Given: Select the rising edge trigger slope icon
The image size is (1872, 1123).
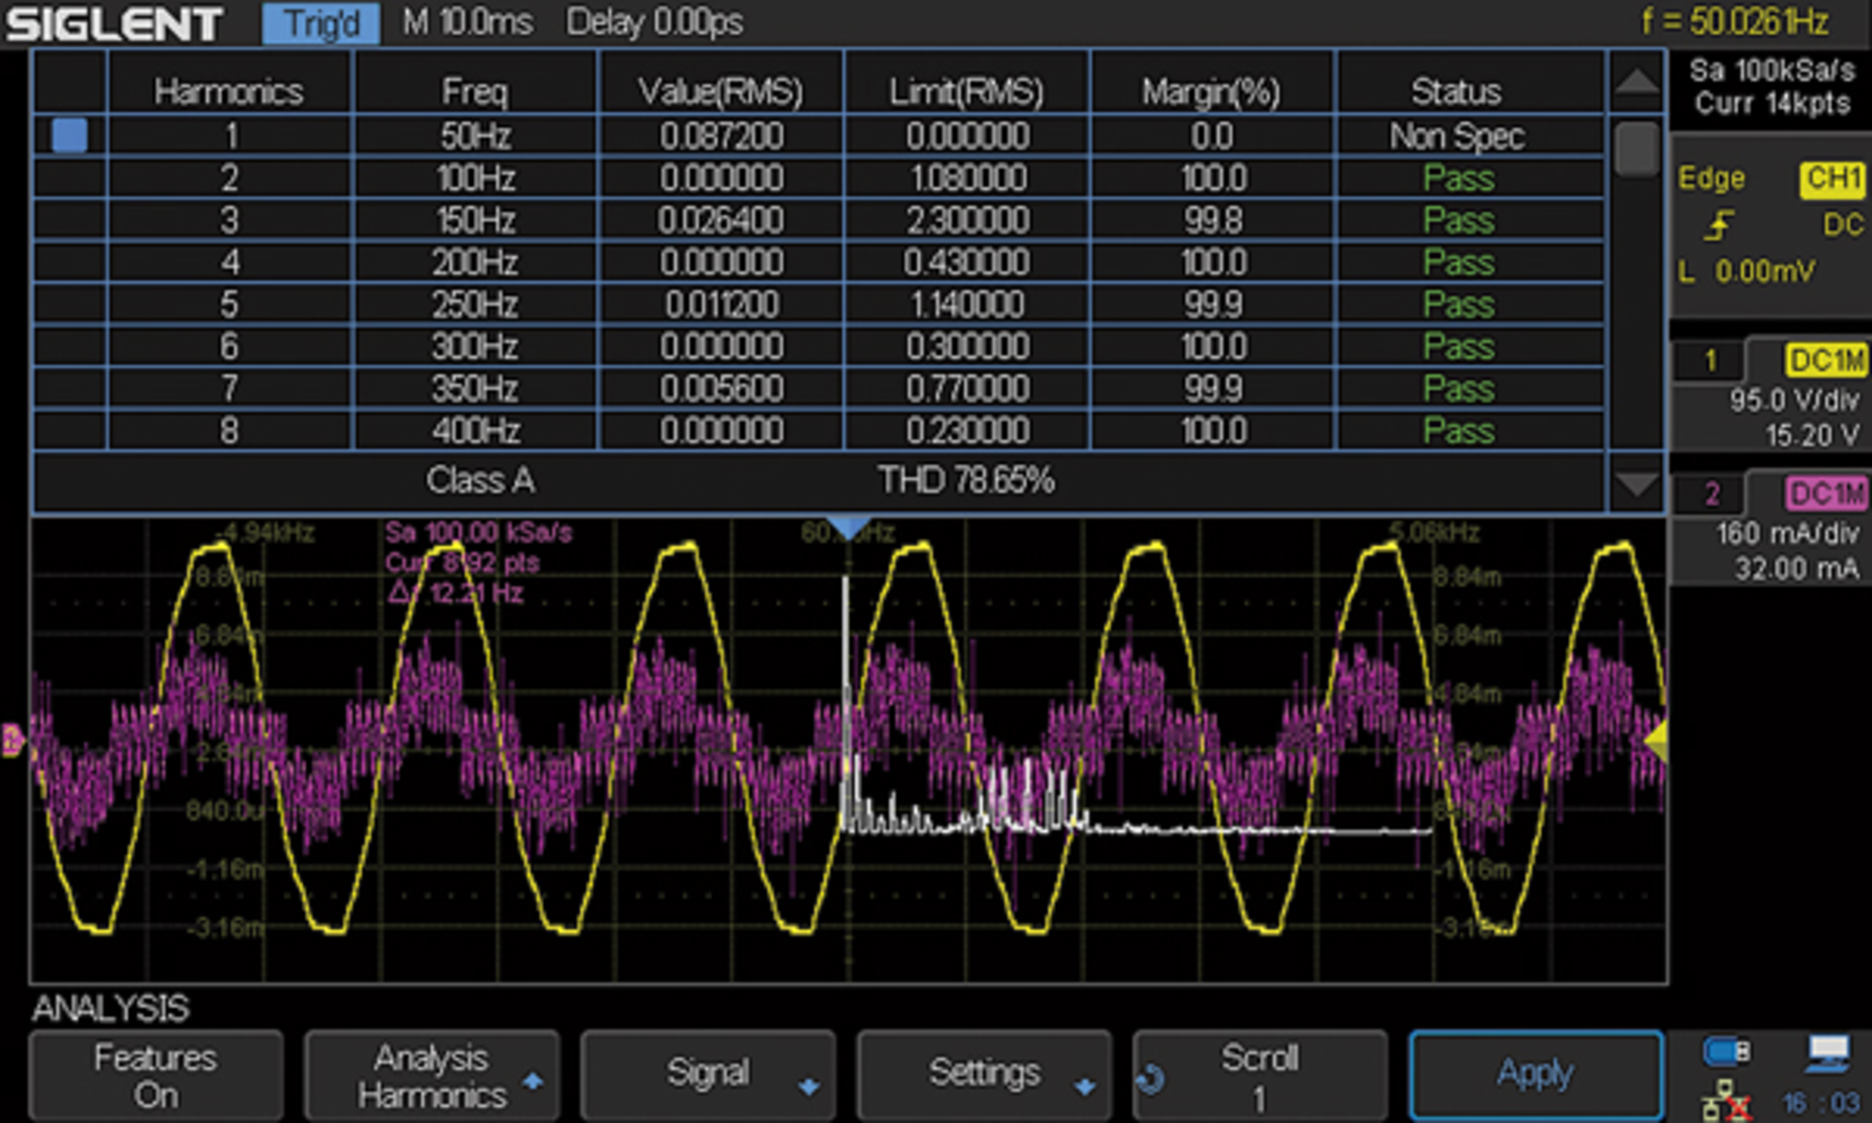Looking at the screenshot, I should pyautogui.click(x=1720, y=224).
